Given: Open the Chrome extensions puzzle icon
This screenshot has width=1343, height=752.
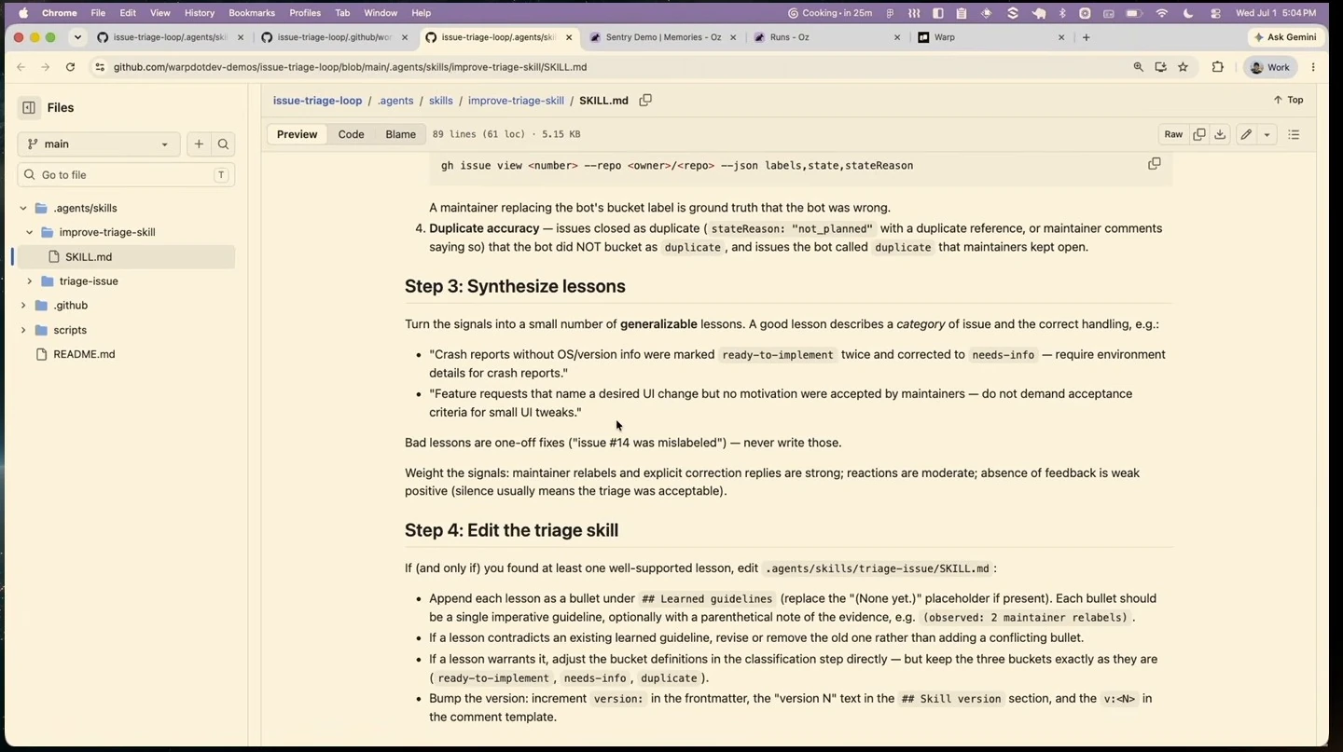Looking at the screenshot, I should [x=1217, y=67].
